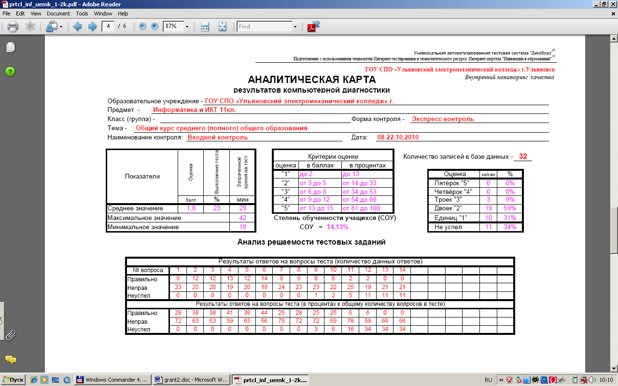Open the Help menu

pos(123,14)
